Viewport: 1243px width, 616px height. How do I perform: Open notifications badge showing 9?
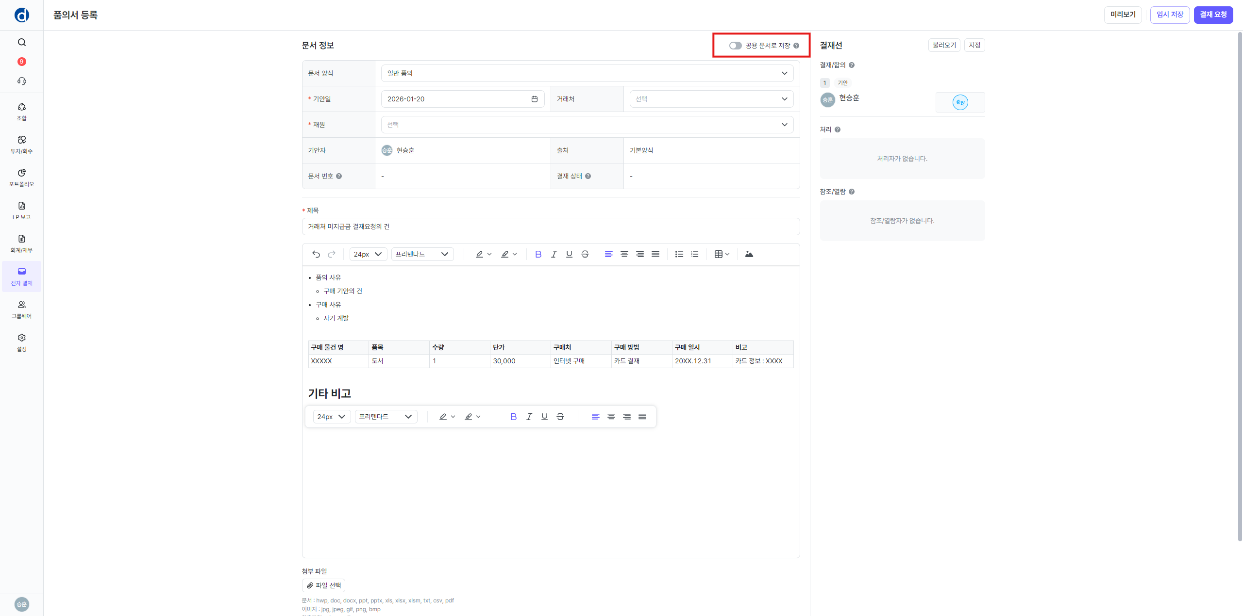(21, 62)
